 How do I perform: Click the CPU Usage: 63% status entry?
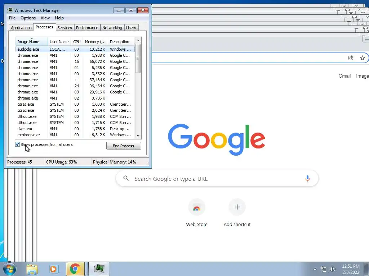tap(61, 162)
